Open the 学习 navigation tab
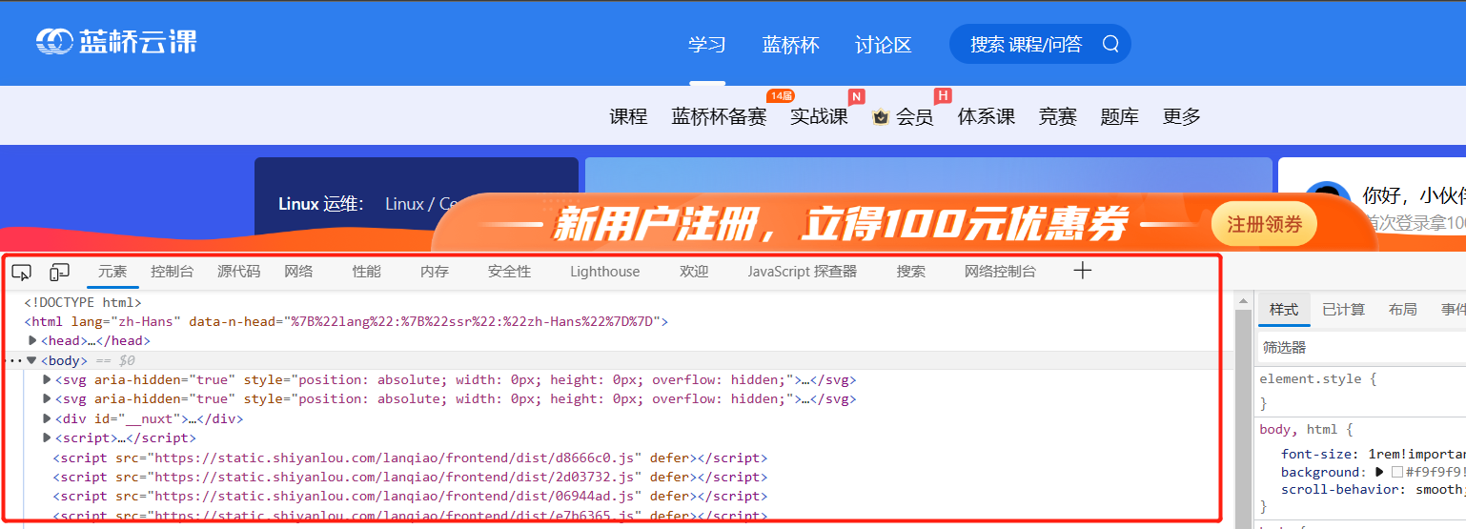The image size is (1466, 529). click(x=707, y=44)
